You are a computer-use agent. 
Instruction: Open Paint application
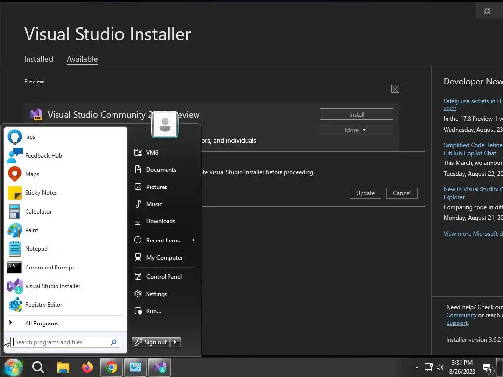click(66, 230)
